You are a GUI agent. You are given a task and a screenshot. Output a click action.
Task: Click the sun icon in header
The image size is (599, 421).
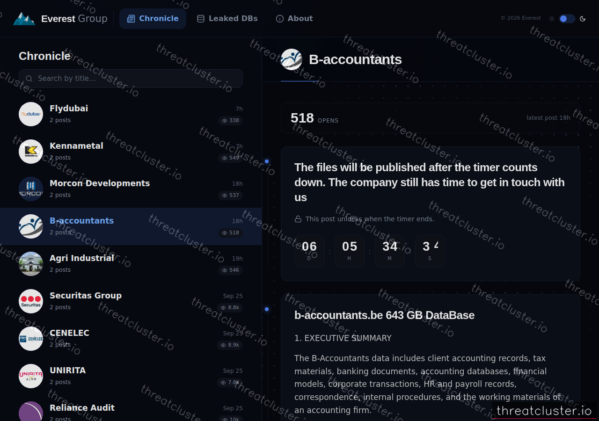(552, 19)
